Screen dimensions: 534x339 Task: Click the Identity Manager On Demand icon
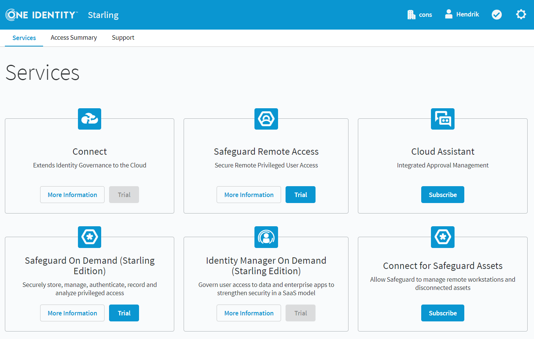point(266,237)
